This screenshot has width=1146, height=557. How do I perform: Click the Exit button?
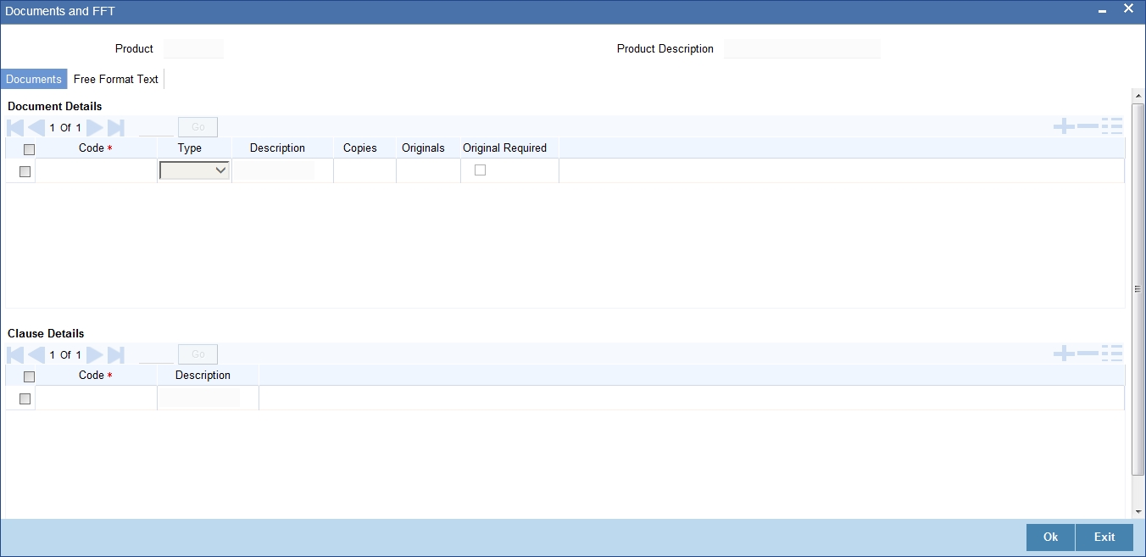click(1104, 538)
